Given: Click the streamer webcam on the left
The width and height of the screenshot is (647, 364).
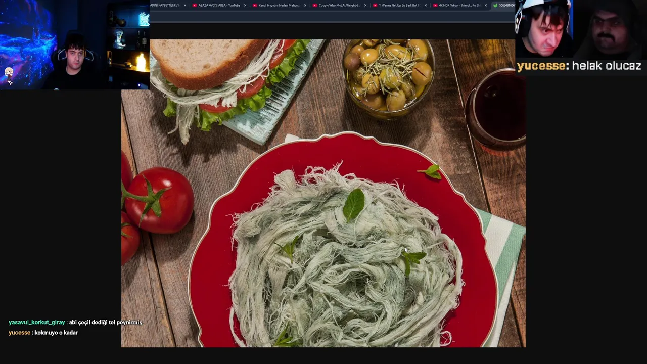Looking at the screenshot, I should [x=75, y=44].
